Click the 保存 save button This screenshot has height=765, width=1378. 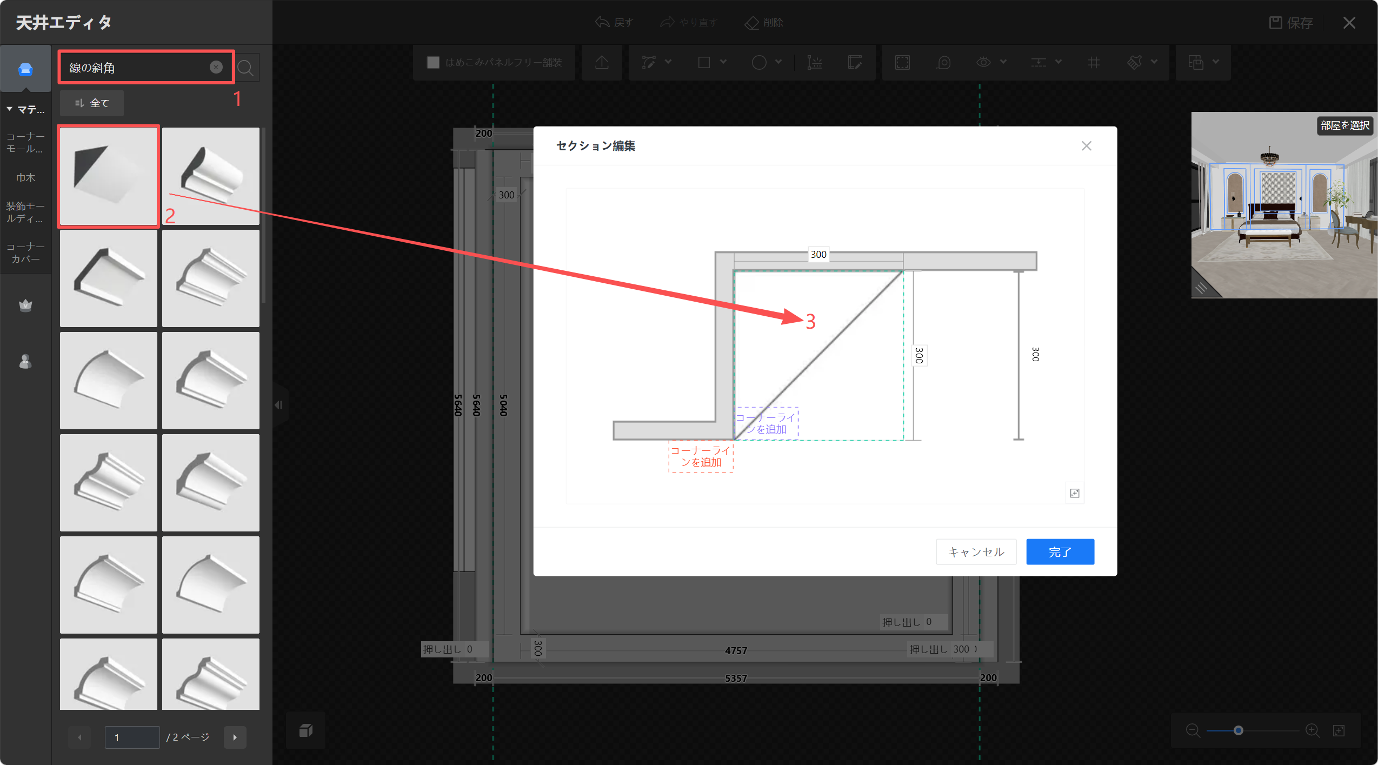[x=1291, y=23]
